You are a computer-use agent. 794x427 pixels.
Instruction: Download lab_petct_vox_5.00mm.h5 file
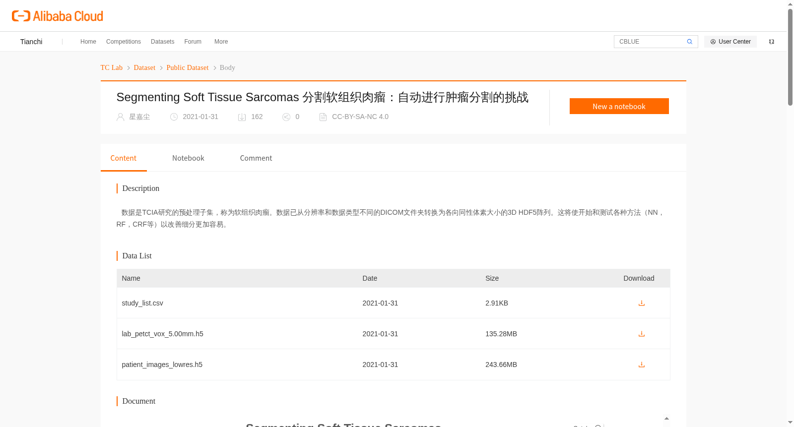tap(641, 334)
